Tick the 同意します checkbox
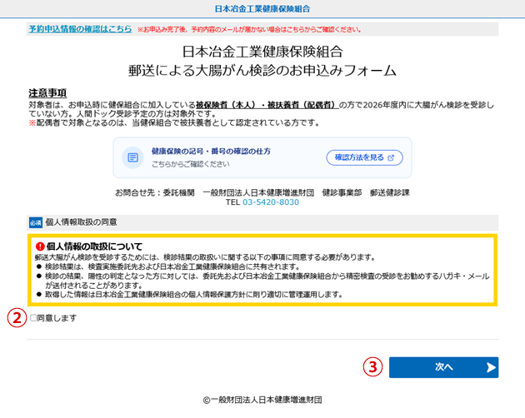 [x=33, y=317]
